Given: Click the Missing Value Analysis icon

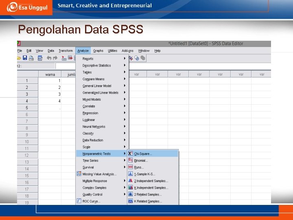Looking at the screenshot, I should coord(79,174).
